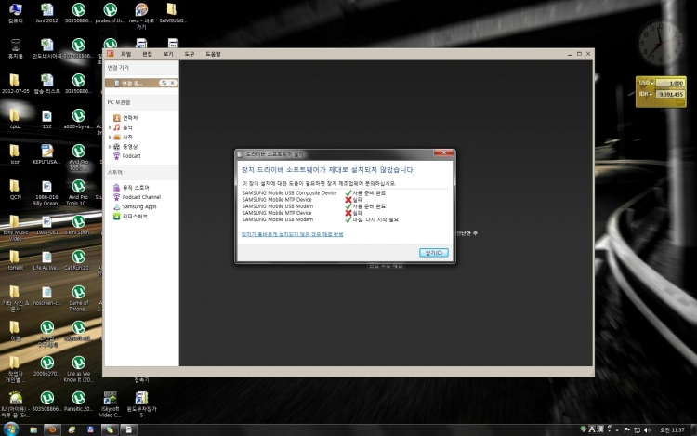Click the 닫기 button in driver dialog
Screen dimensions: 697x436
[x=434, y=252]
